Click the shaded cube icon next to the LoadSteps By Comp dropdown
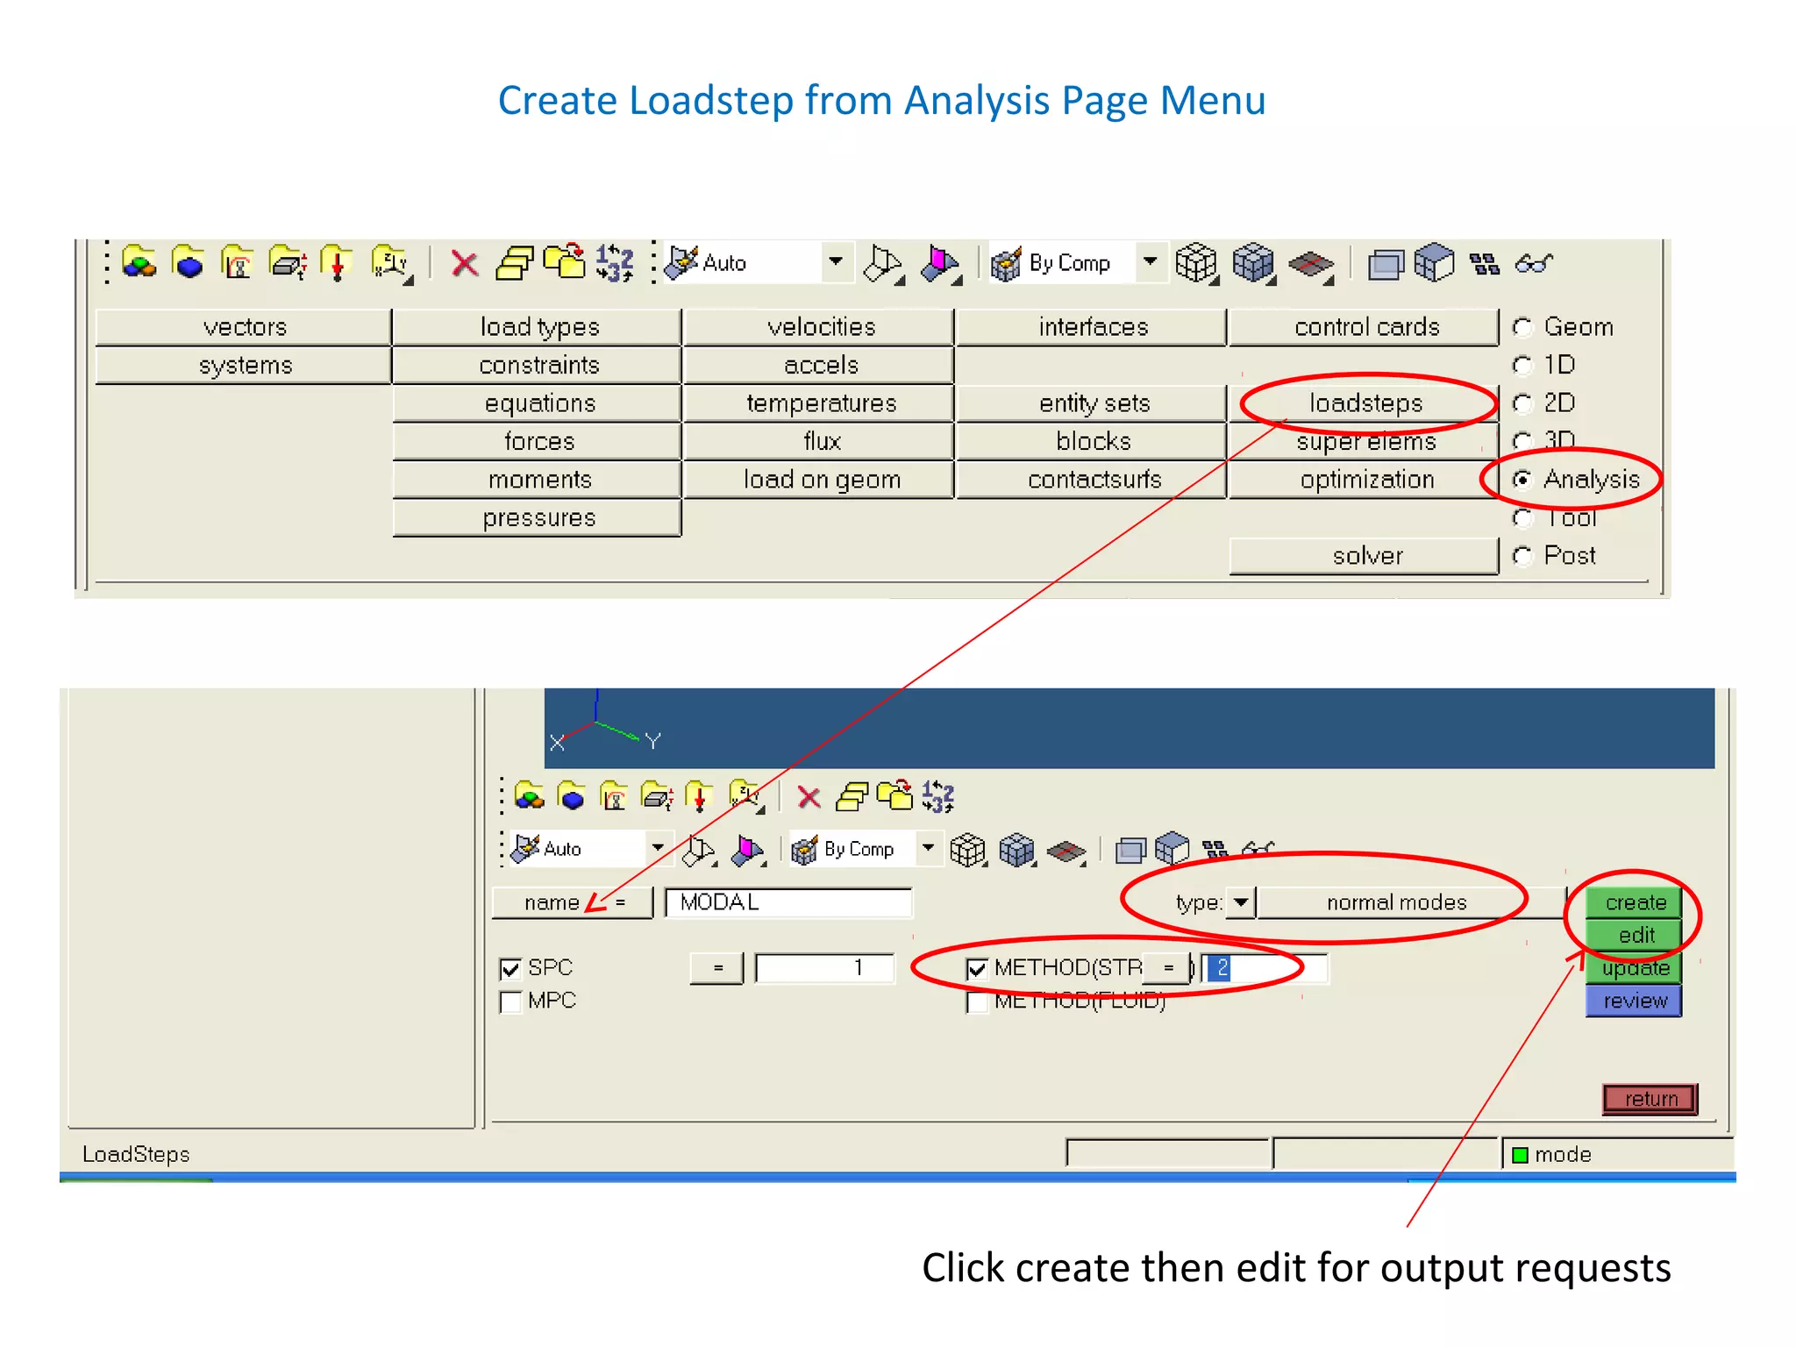Viewport: 1796px width, 1347px height. [1017, 850]
